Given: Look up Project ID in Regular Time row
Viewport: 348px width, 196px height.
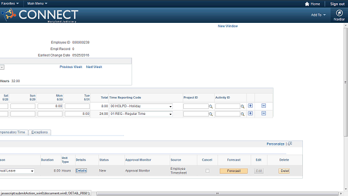Looking at the screenshot, I should 210,114.
